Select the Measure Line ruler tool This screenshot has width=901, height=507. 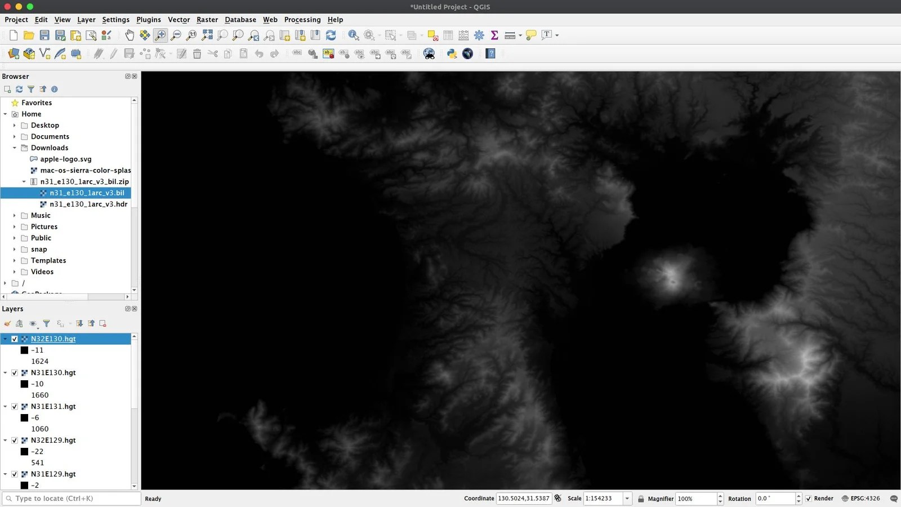(510, 35)
